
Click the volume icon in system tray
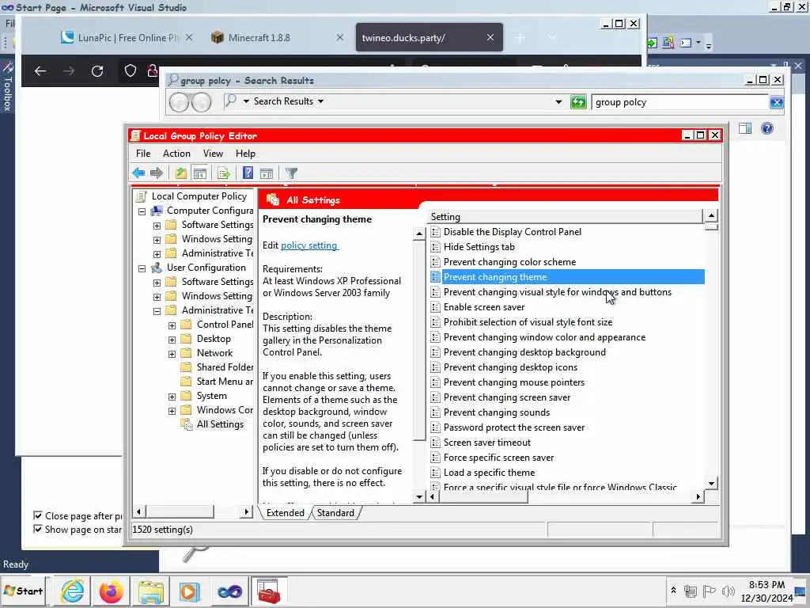pos(729,591)
